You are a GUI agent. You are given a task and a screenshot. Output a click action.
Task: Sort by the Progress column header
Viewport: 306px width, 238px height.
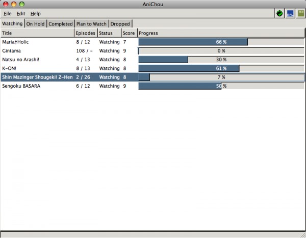[221, 33]
